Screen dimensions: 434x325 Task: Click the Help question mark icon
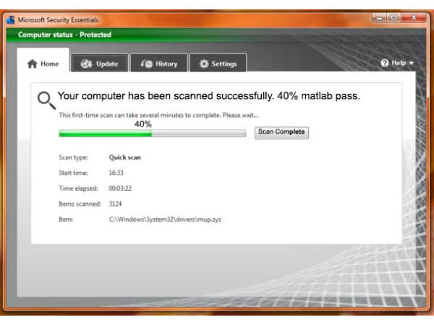click(x=385, y=64)
